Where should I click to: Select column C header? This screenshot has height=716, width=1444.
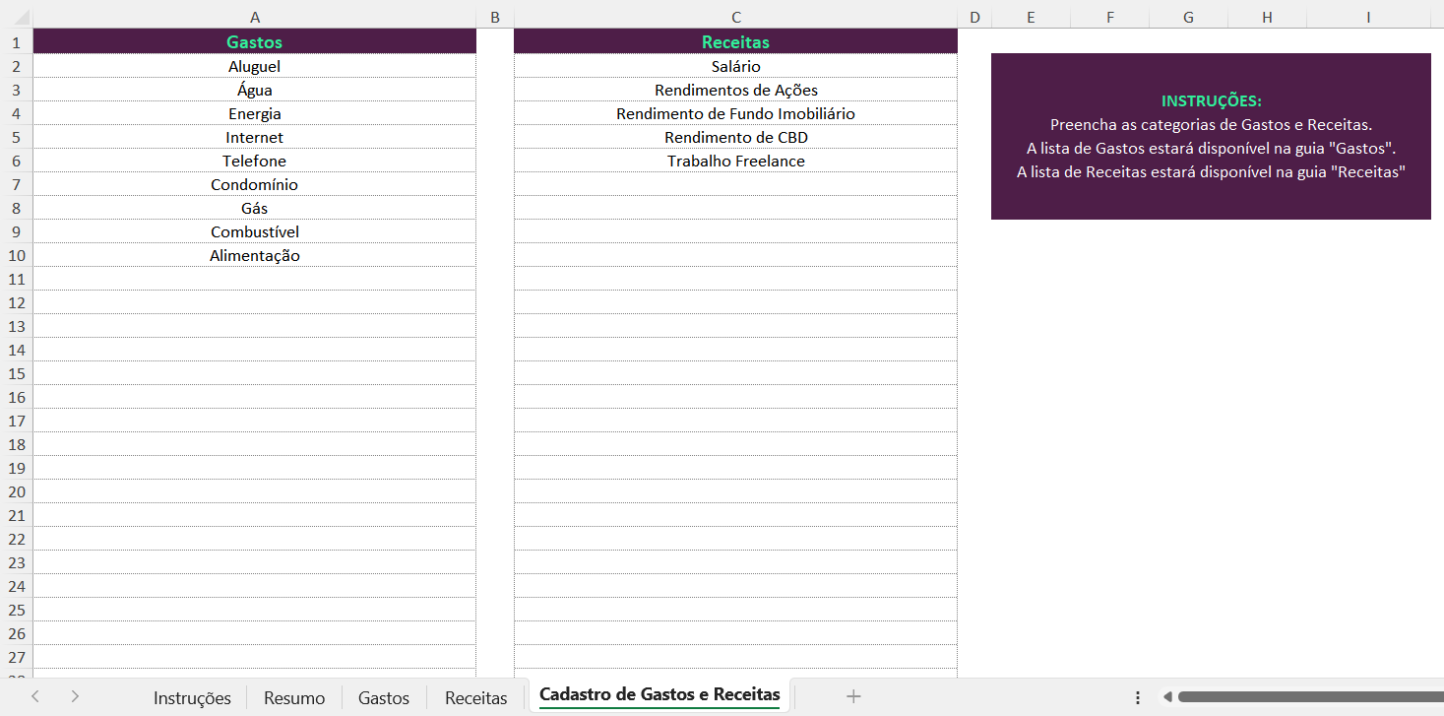pyautogui.click(x=736, y=18)
